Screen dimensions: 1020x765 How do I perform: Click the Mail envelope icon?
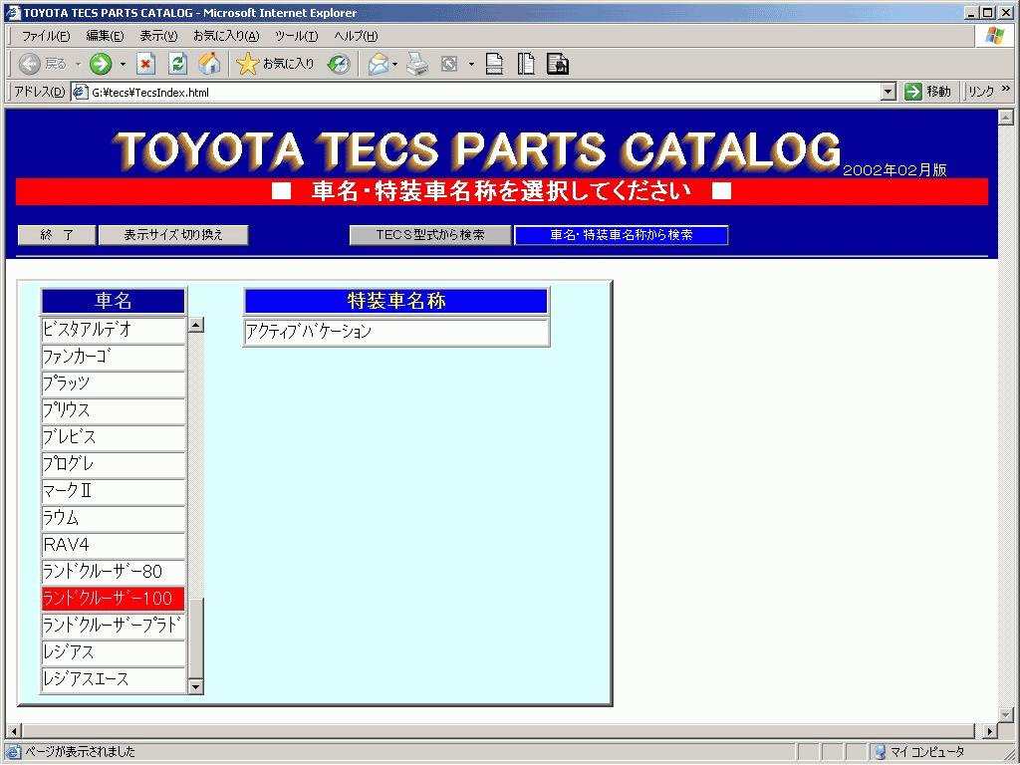coord(378,64)
